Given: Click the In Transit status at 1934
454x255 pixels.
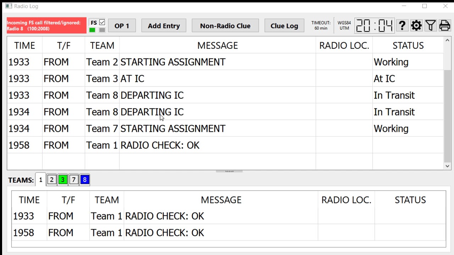Looking at the screenshot, I should pos(408,112).
